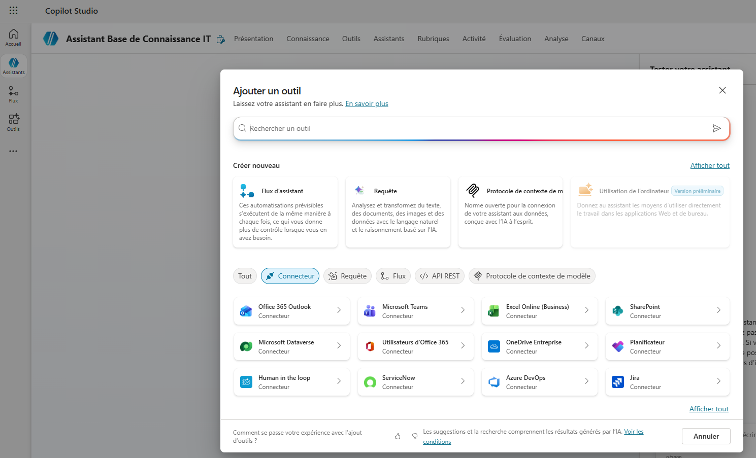This screenshot has height=458, width=756.
Task: Click the thumbs down feedback icon
Action: pos(415,436)
